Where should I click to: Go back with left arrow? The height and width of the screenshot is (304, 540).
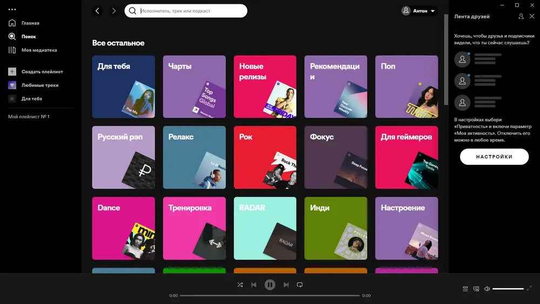pyautogui.click(x=97, y=11)
